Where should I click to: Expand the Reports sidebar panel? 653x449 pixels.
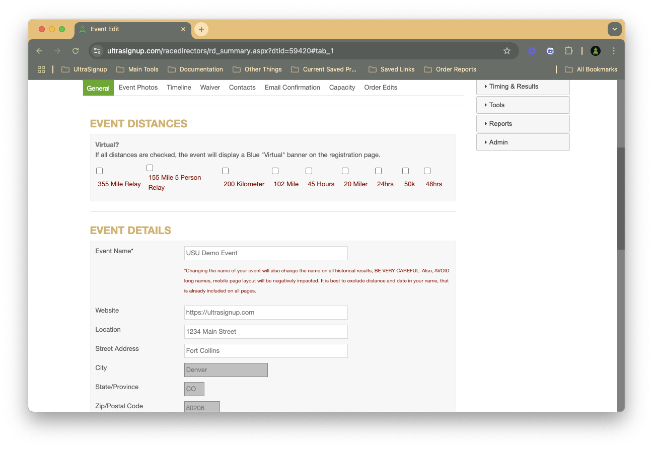[523, 124]
